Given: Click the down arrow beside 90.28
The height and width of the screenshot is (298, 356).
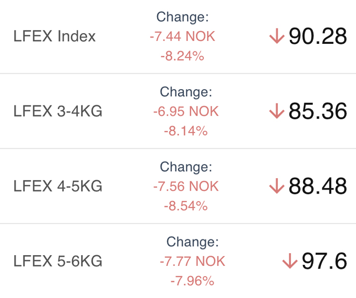Looking at the screenshot, I should (x=277, y=36).
